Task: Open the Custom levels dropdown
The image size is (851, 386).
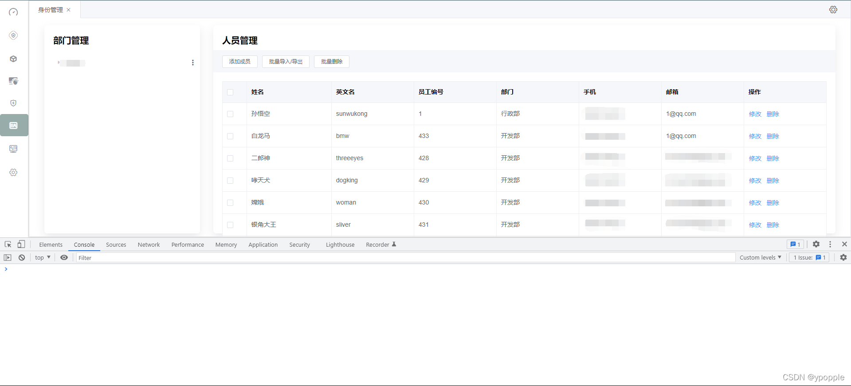Action: click(x=760, y=257)
